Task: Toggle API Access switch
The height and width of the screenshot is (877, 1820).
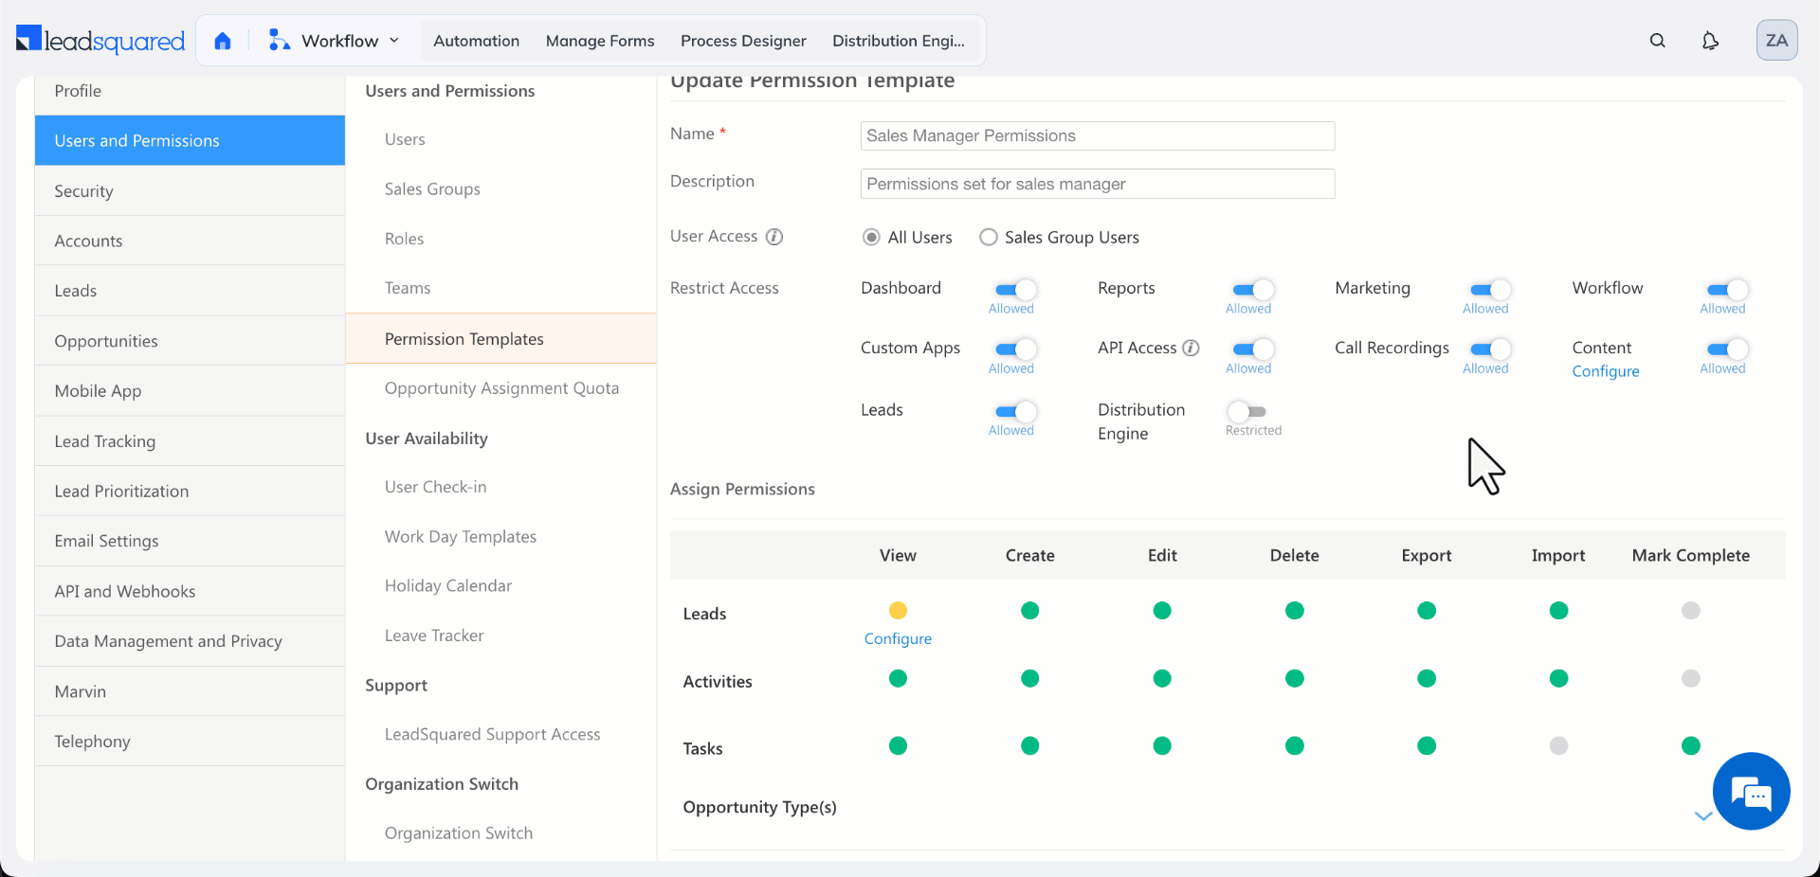Action: 1252,349
